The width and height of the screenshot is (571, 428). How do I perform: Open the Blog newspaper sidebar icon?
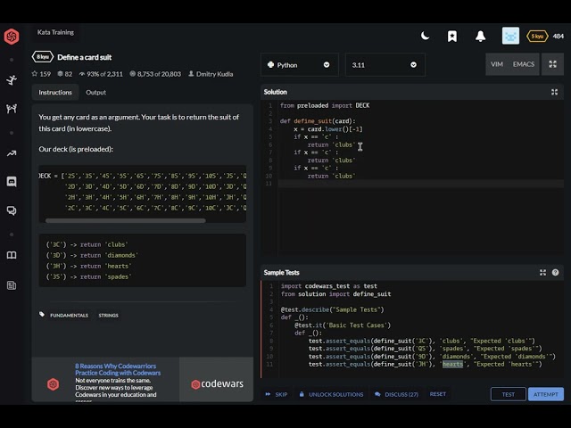point(12,285)
